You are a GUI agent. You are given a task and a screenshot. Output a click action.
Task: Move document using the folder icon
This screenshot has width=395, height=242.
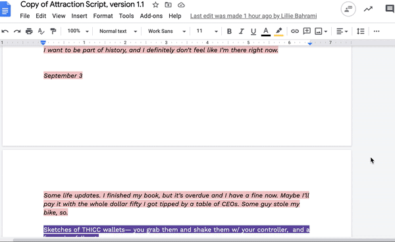(168, 5)
